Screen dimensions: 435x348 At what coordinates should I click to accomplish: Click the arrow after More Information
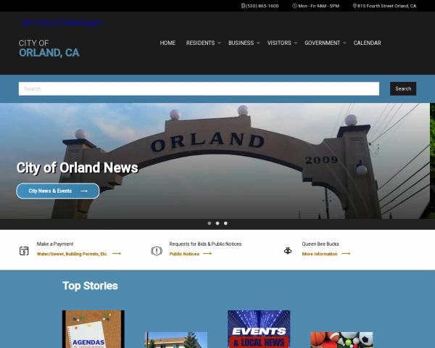346,254
